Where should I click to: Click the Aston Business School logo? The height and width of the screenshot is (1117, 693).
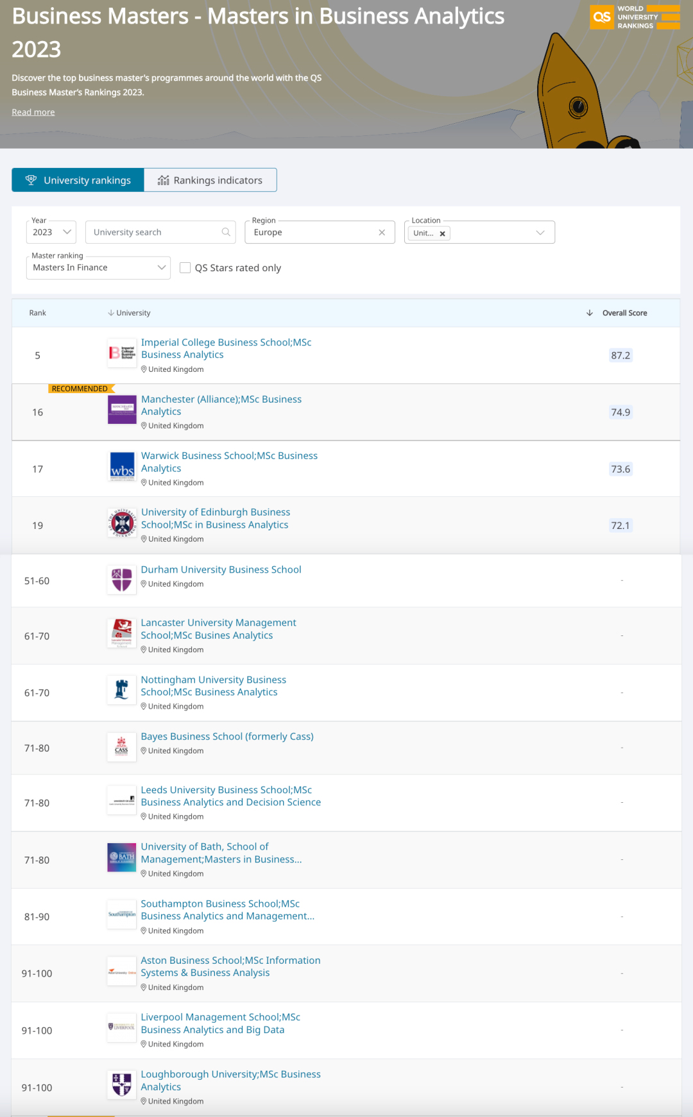(x=122, y=971)
